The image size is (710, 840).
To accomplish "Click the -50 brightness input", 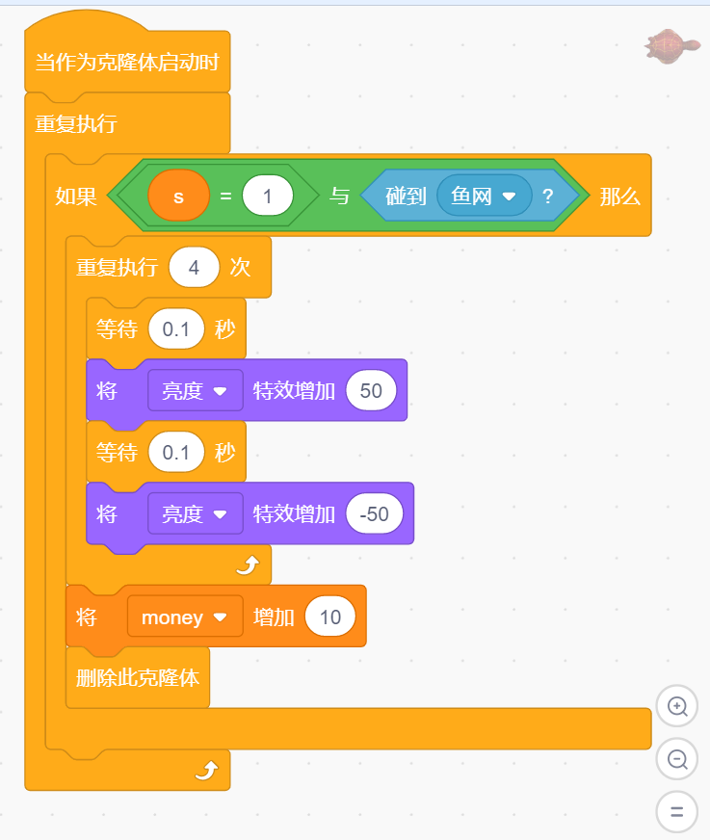I will (374, 513).
